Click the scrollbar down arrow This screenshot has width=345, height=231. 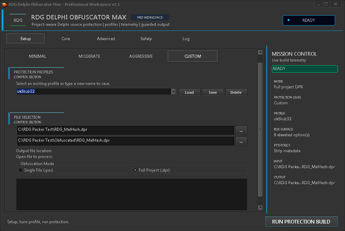(260, 207)
